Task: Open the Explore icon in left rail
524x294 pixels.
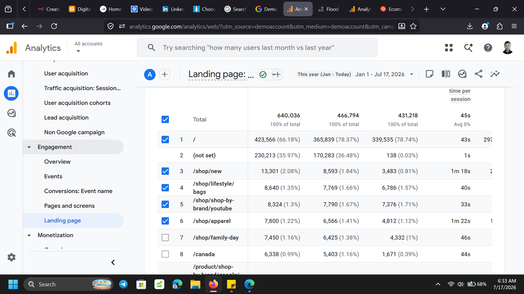Action: pos(11,113)
